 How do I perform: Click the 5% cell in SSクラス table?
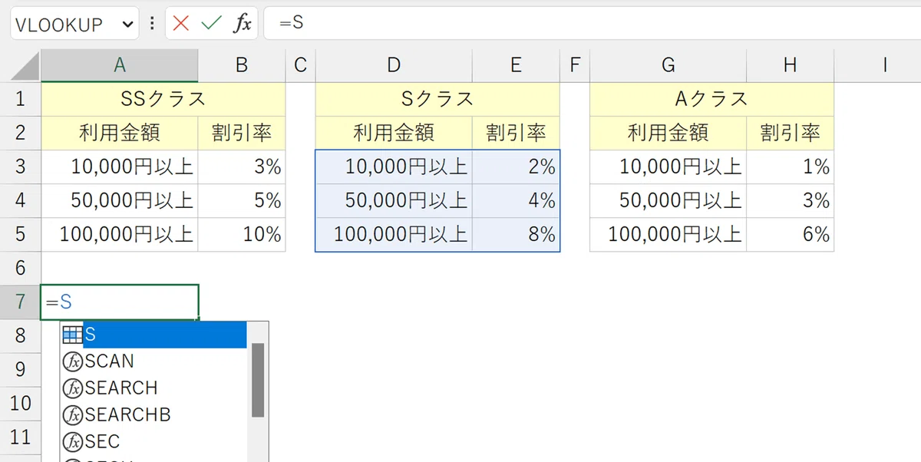click(242, 200)
